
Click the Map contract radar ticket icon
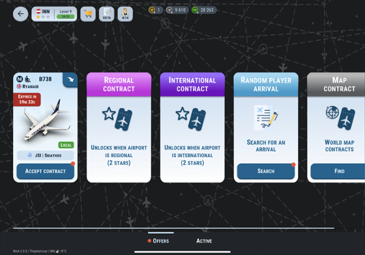click(339, 117)
